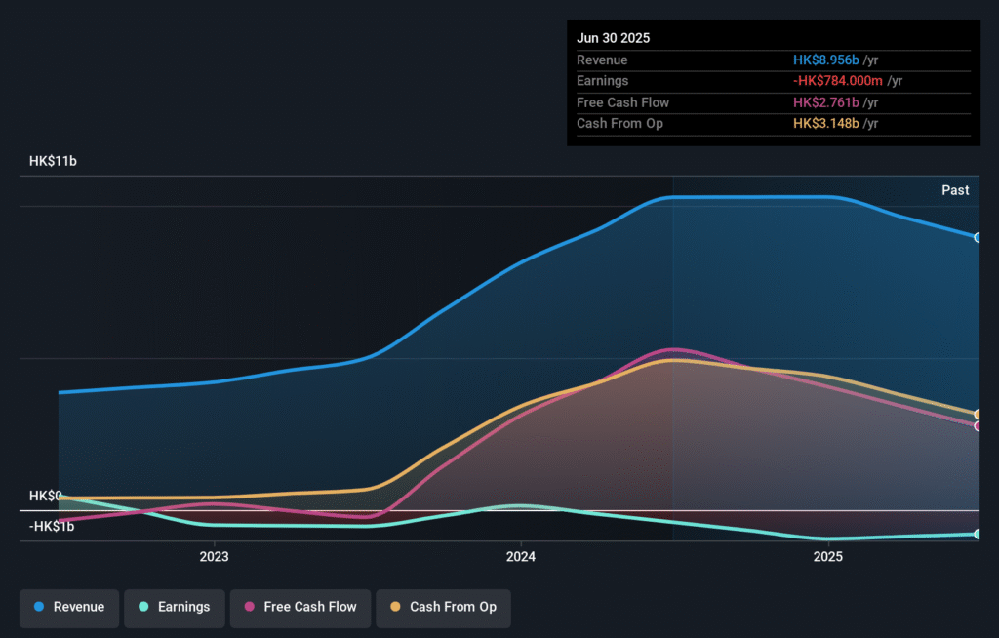Hide the Earnings series via legend text
This screenshot has width=999, height=638.
coord(184,607)
